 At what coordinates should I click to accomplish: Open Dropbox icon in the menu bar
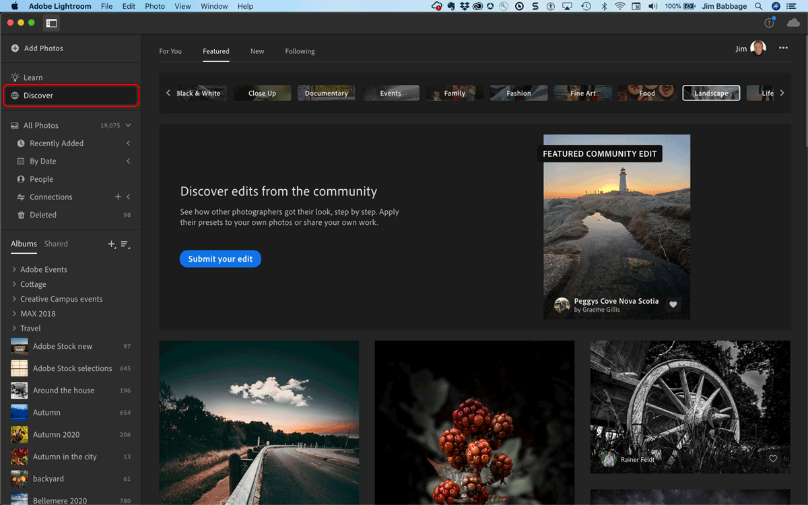[x=465, y=6]
